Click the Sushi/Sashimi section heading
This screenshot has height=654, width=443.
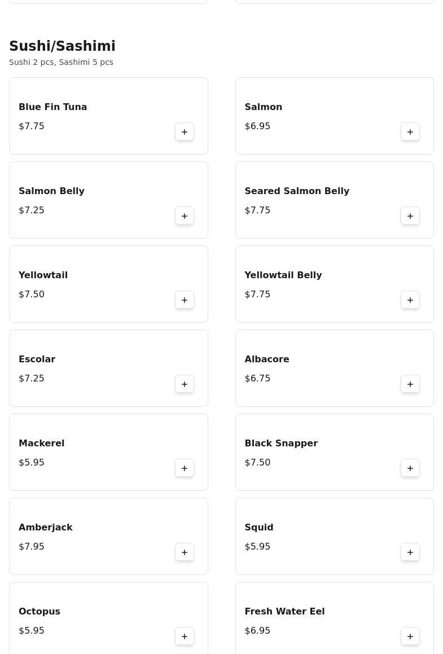point(63,46)
